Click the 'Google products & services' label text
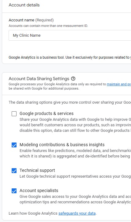This screenshot has width=131, height=222. tap(47, 113)
